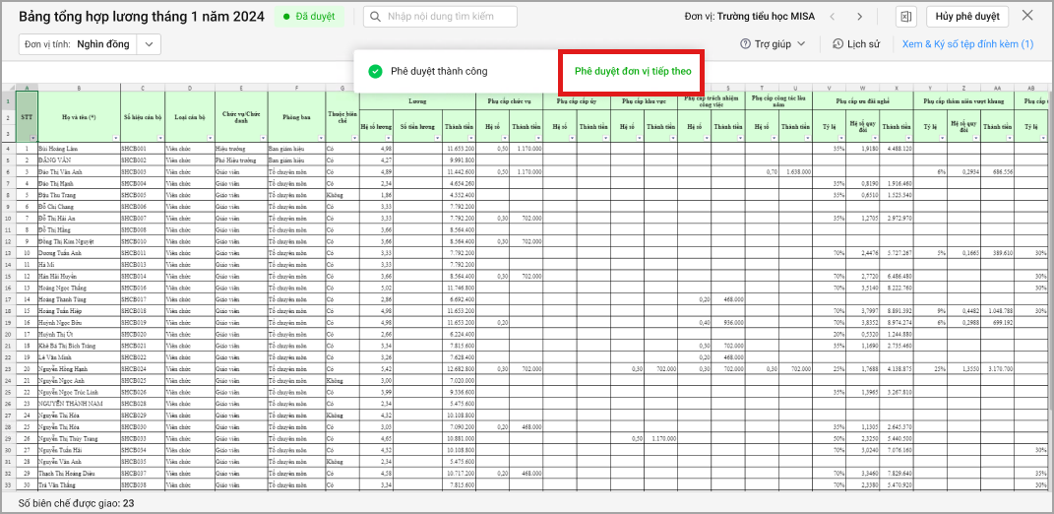
Task: Select column header B in spreadsheet
Action: tap(79, 89)
